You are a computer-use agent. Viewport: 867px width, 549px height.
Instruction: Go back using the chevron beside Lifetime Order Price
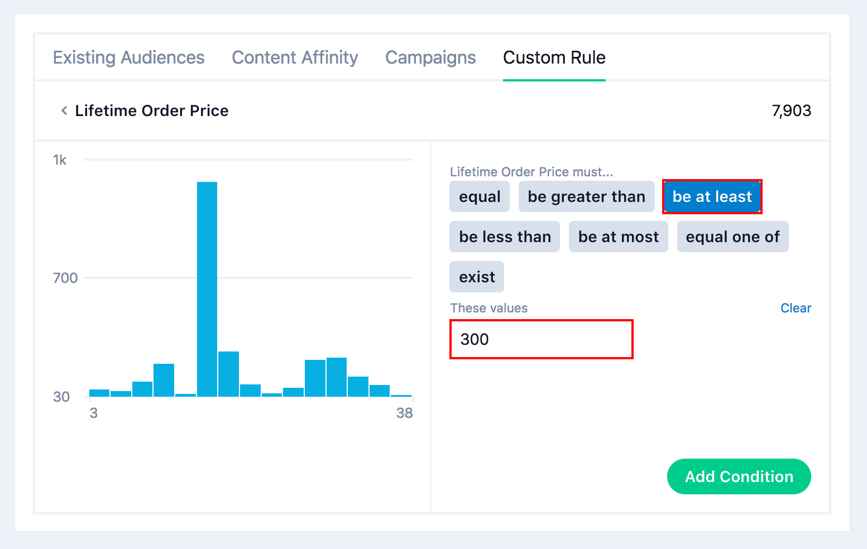[64, 110]
